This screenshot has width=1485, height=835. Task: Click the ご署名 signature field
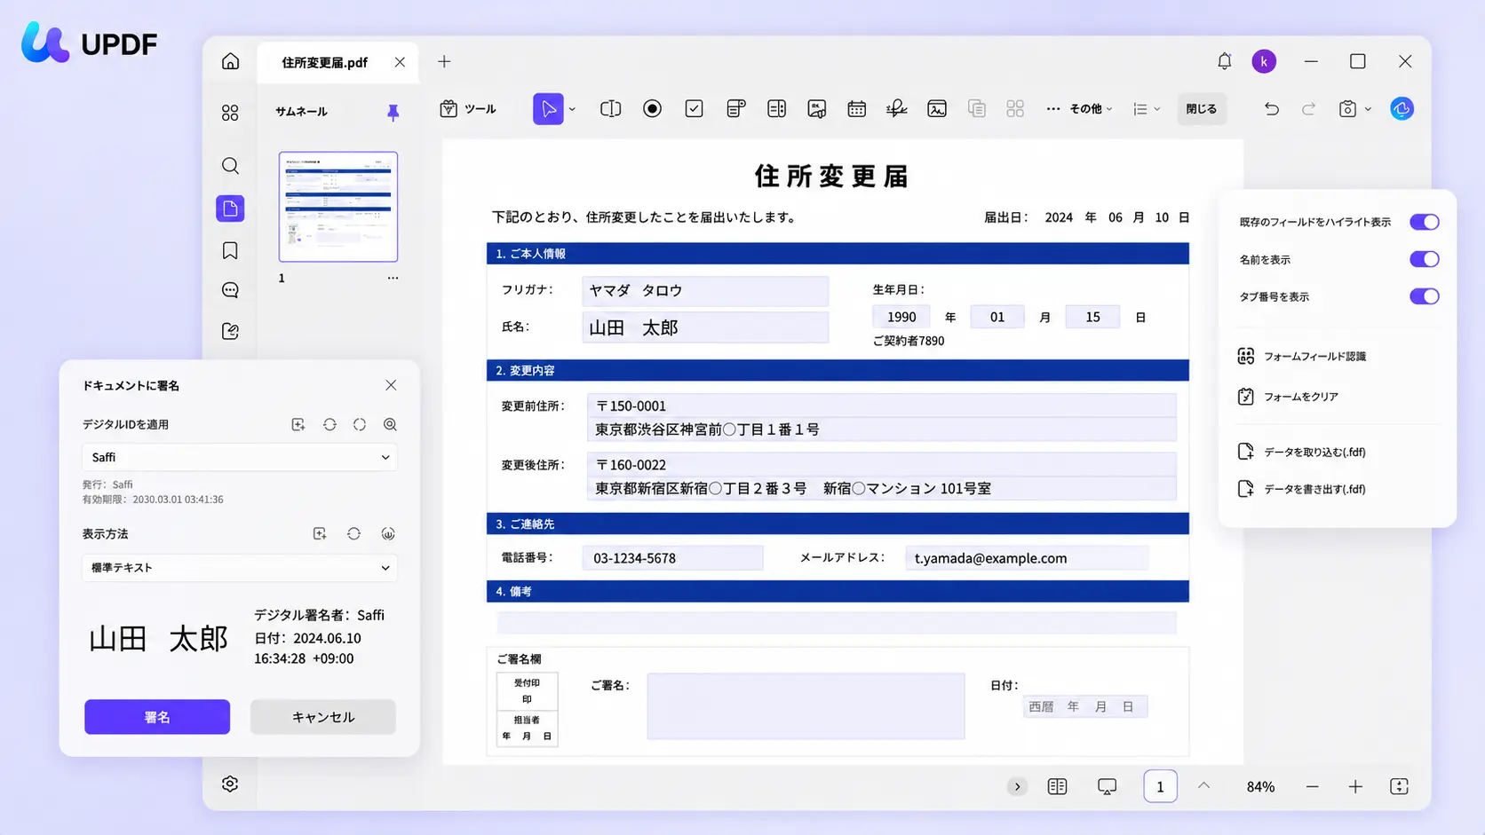(x=806, y=706)
